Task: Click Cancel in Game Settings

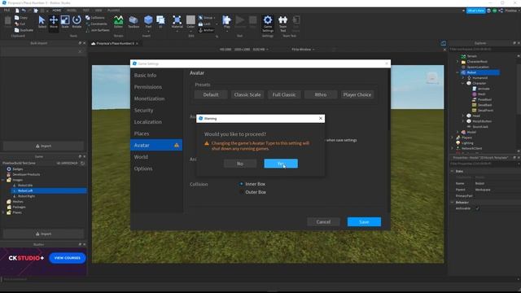Action: tap(323, 222)
